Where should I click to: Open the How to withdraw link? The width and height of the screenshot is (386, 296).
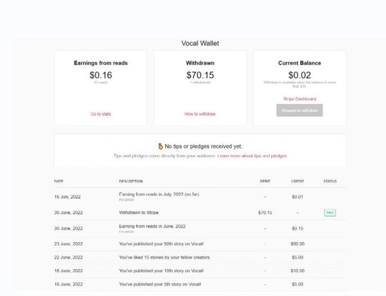pos(200,114)
